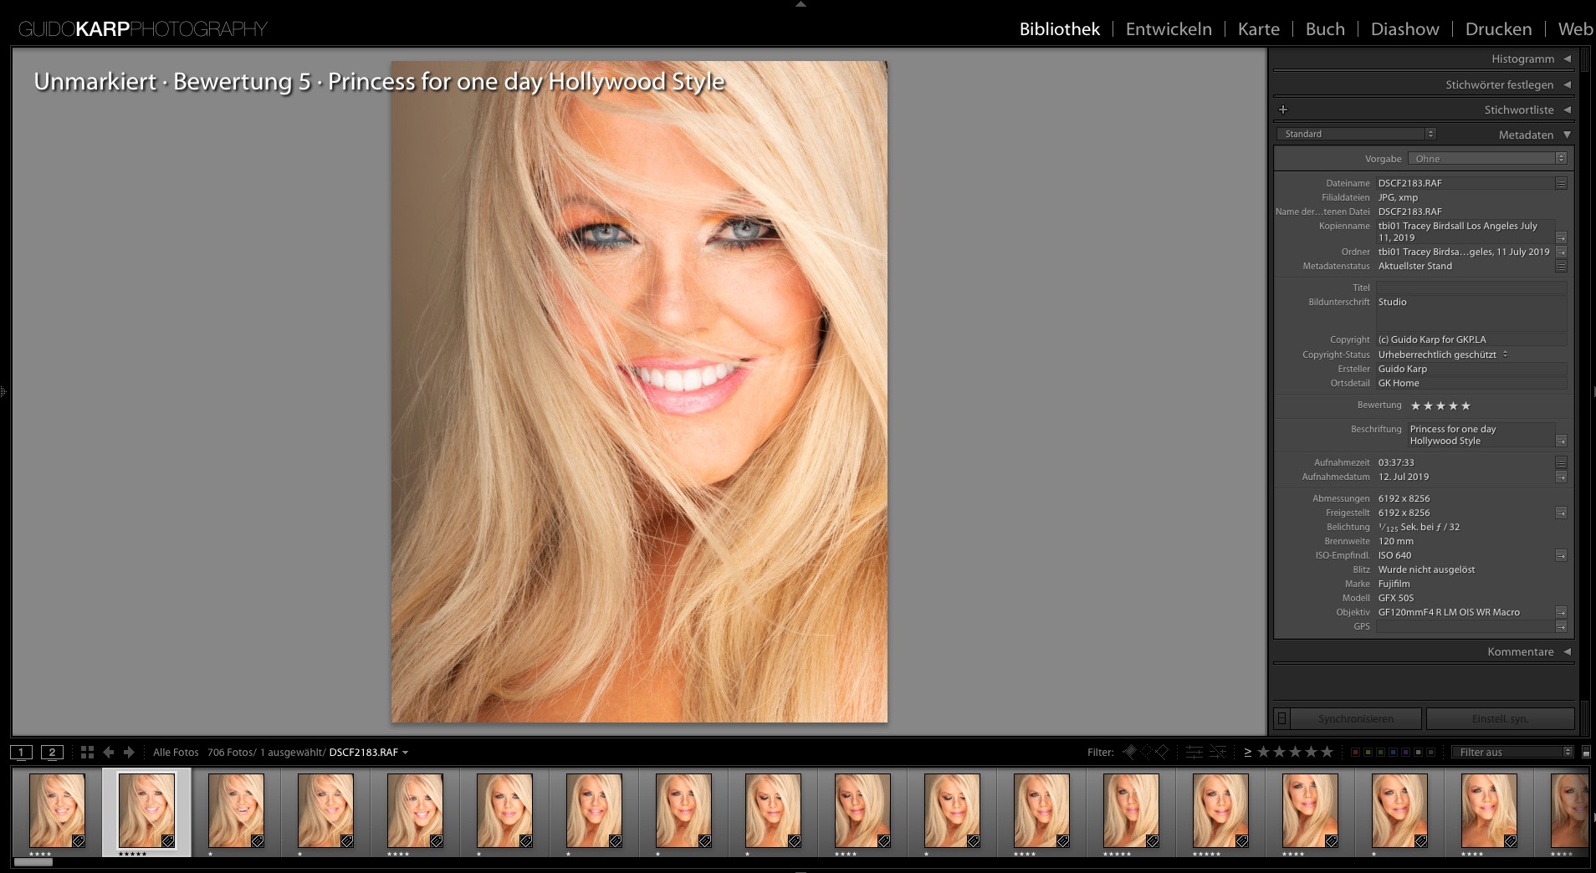Change the Copyright-Status value toggle

[1504, 354]
